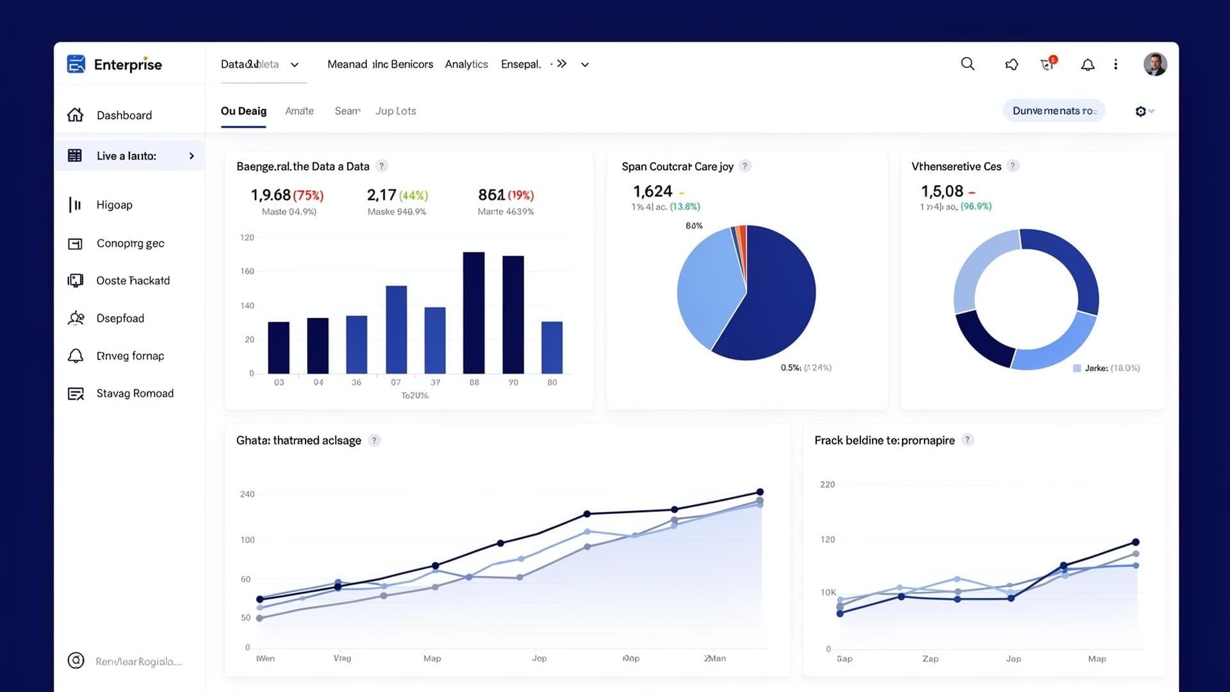Open the three-dot more options menu

(1116, 64)
